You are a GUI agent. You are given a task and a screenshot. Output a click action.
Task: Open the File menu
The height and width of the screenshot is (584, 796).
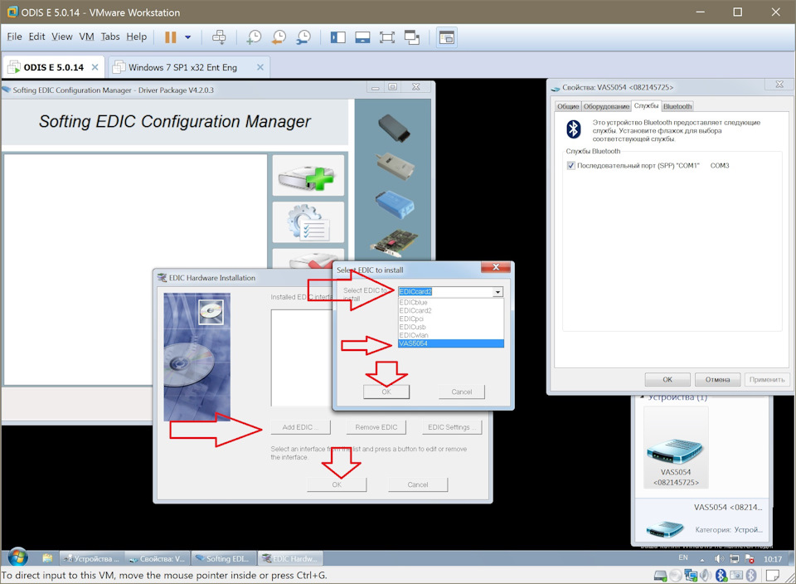pyautogui.click(x=14, y=36)
